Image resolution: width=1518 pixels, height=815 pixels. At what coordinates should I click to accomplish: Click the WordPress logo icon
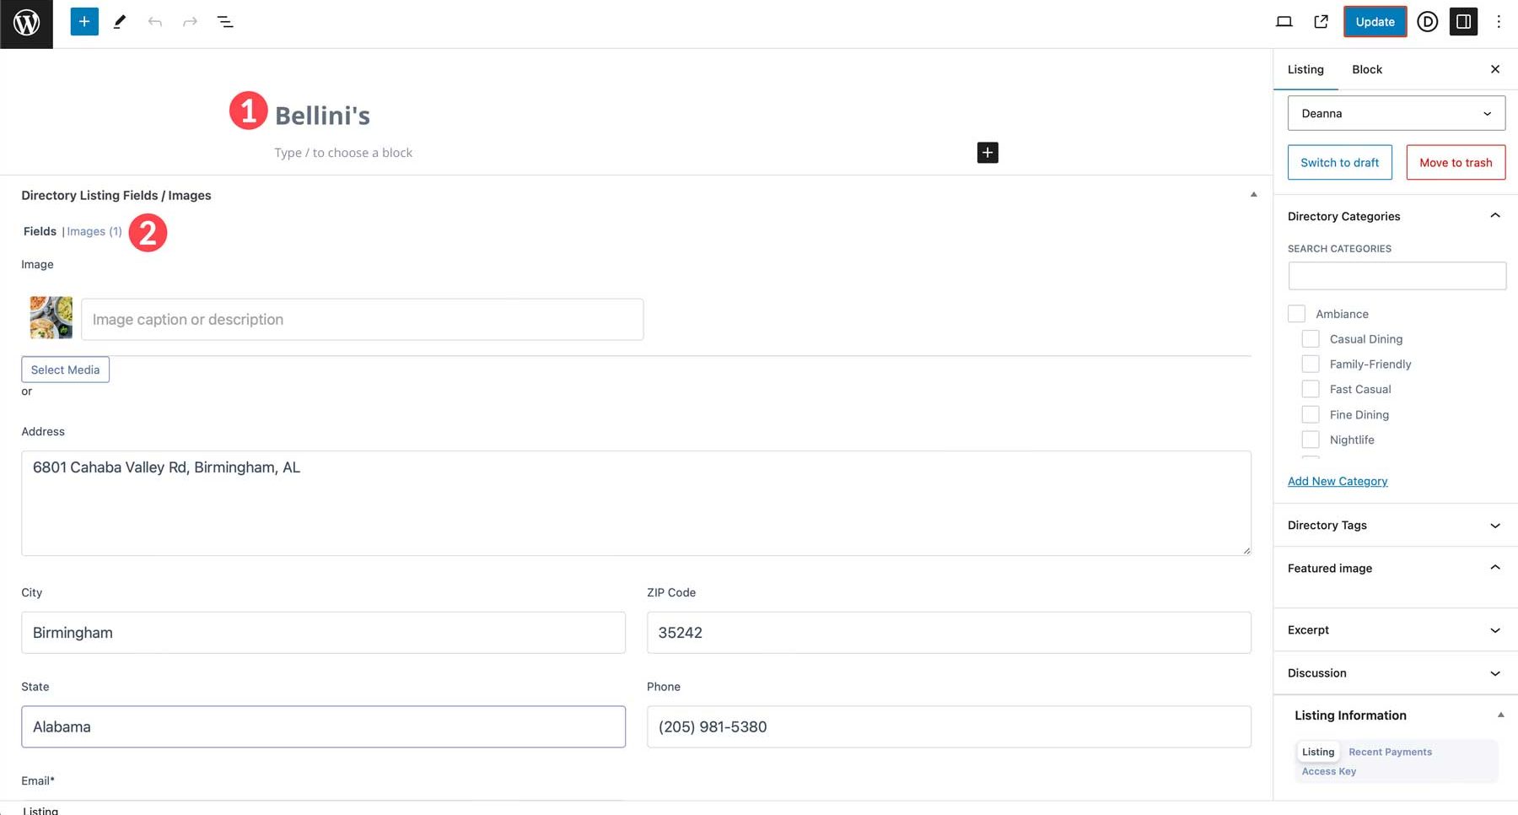pos(26,22)
